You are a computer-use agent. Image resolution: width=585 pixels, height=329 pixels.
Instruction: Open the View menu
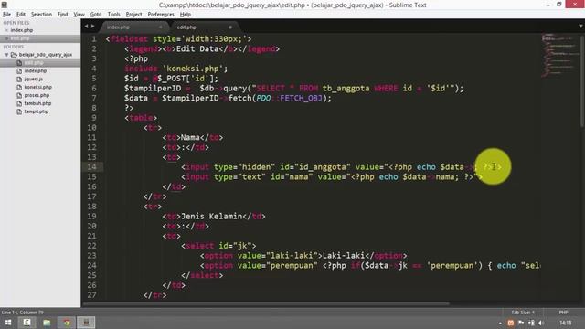pos(79,15)
